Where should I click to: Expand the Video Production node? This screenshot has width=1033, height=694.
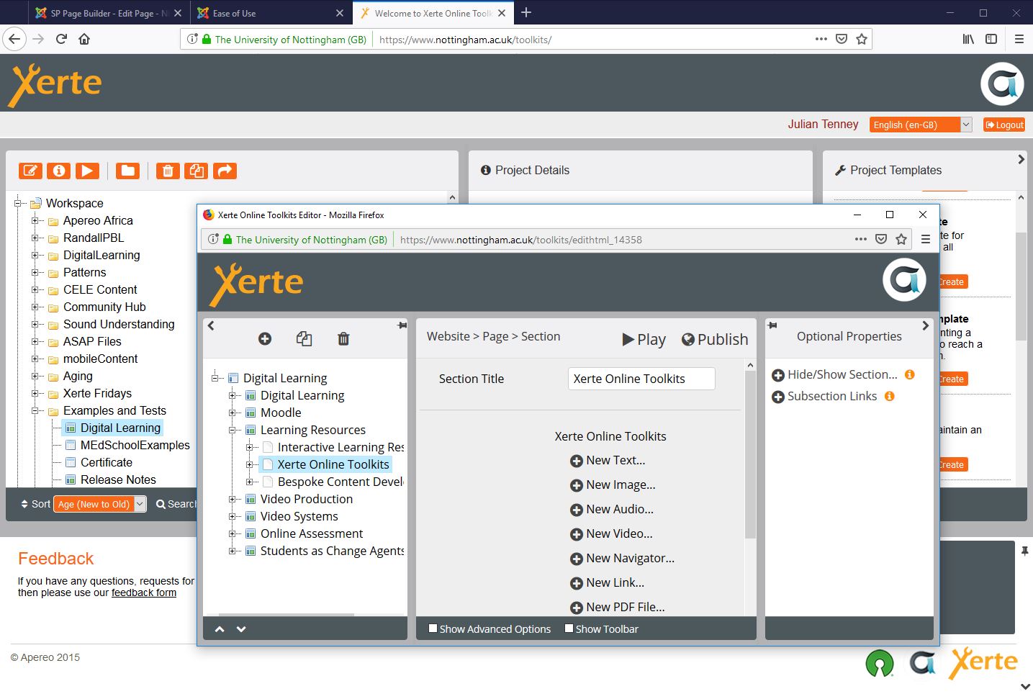[x=232, y=499]
